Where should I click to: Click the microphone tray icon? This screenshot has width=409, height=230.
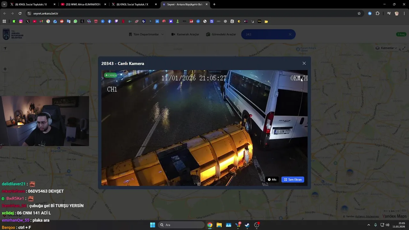click(x=375, y=225)
